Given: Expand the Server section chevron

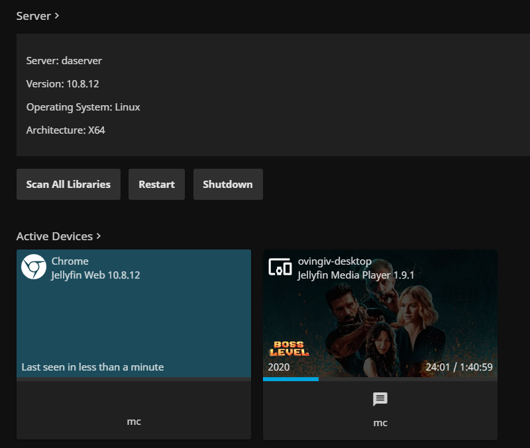Looking at the screenshot, I should coord(57,15).
